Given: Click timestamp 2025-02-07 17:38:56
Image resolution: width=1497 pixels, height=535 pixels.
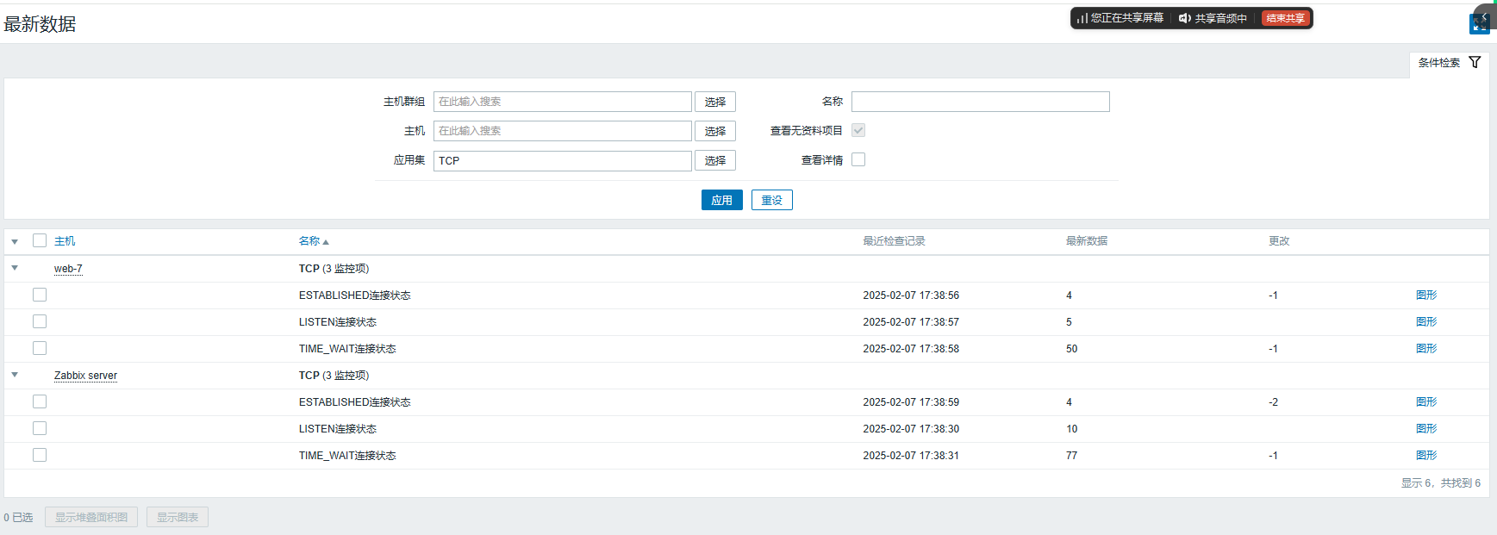Looking at the screenshot, I should 911,295.
